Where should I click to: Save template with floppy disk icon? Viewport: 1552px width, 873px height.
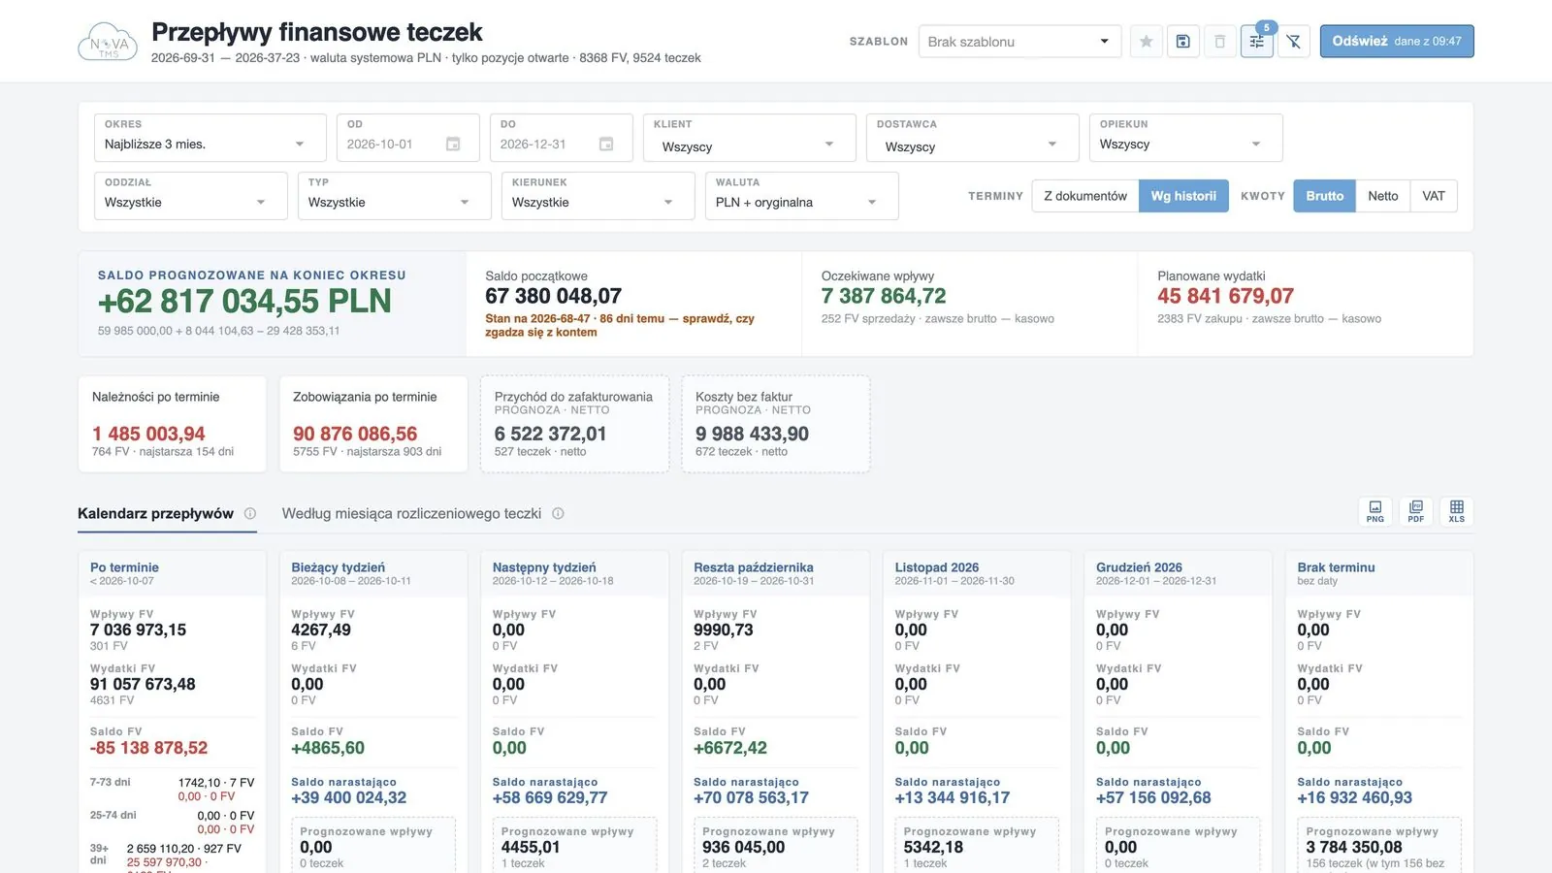(x=1182, y=42)
